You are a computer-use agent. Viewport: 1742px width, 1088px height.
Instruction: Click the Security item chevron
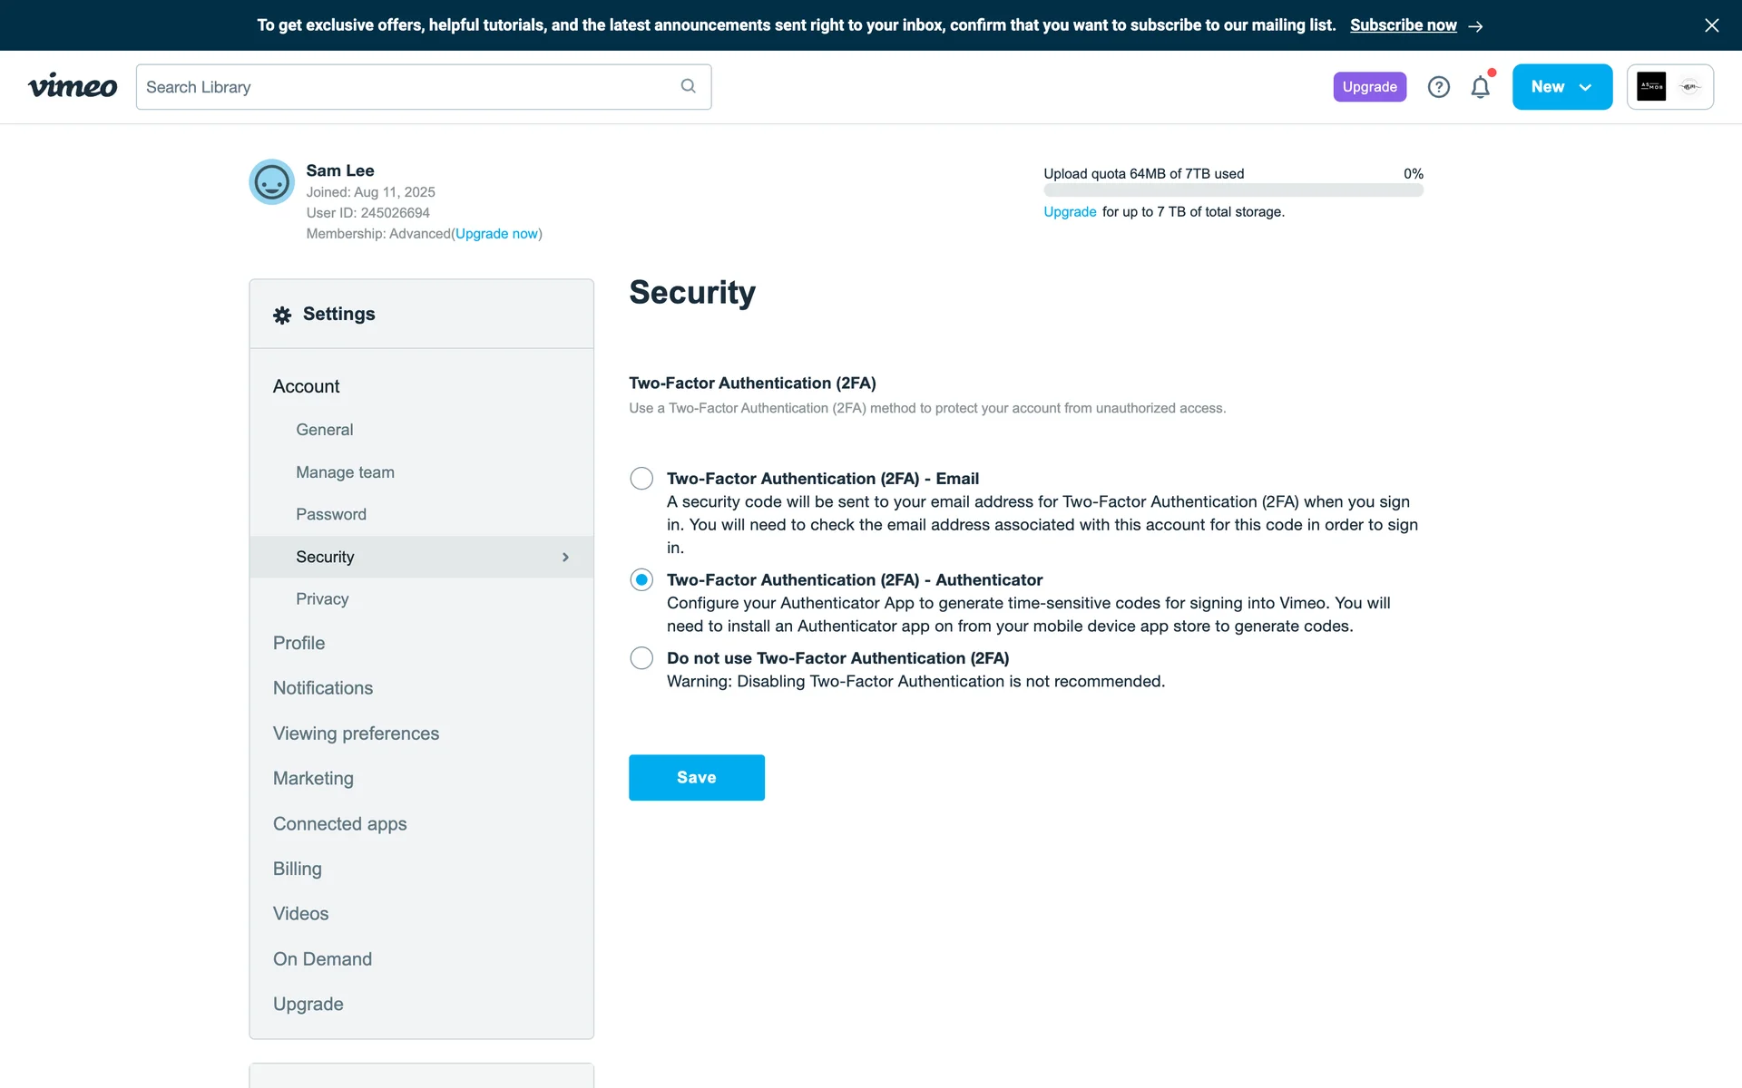click(565, 558)
